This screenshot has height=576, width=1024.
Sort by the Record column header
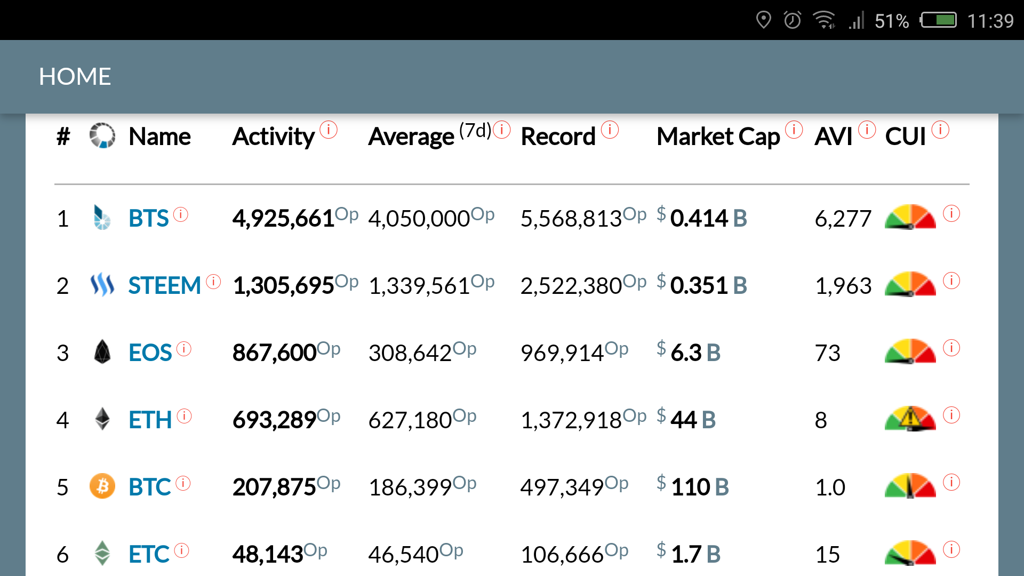558,137
